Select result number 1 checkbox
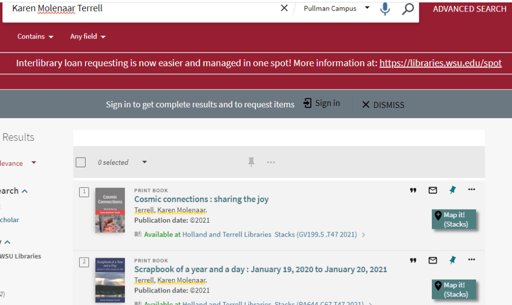 [x=85, y=192]
